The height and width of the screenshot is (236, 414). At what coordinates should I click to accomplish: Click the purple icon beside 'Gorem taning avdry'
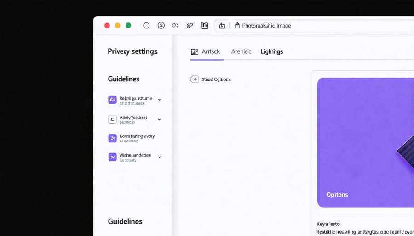pos(113,138)
